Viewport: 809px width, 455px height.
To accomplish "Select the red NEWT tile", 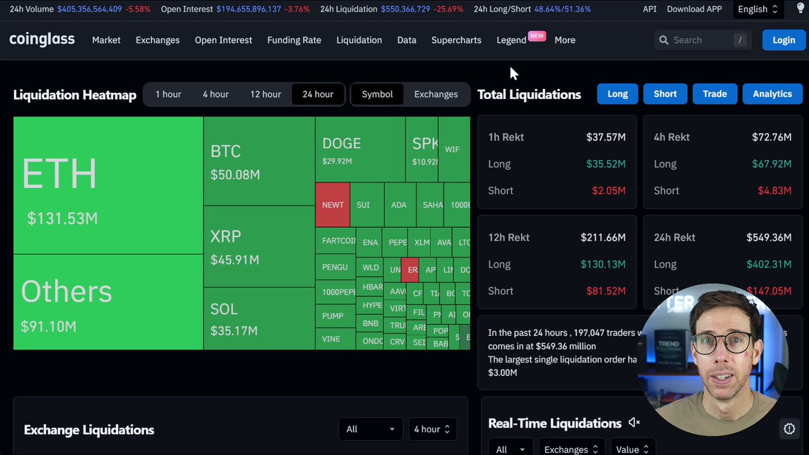I will (332, 205).
